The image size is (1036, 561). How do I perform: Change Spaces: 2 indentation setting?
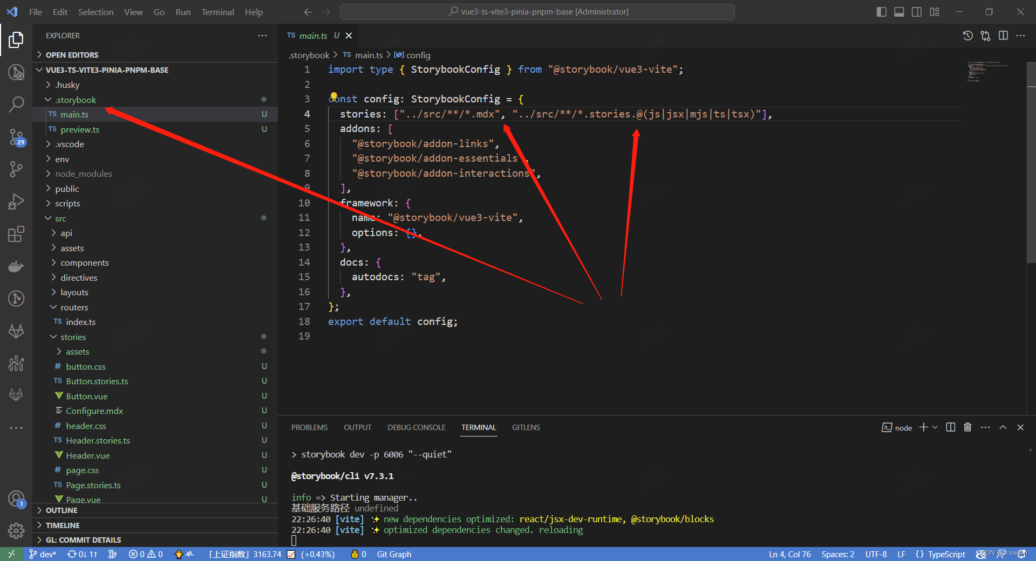837,554
